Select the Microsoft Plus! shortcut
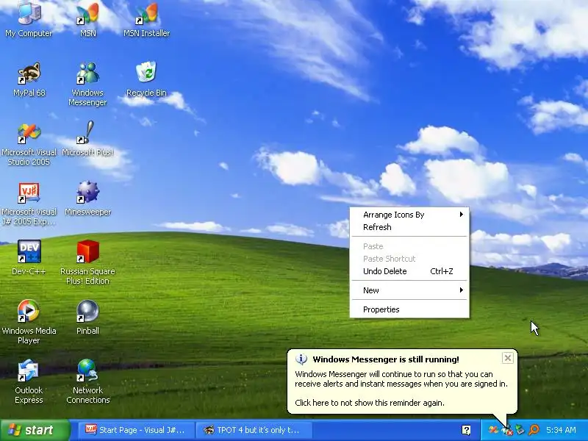588x441 pixels. 87,139
